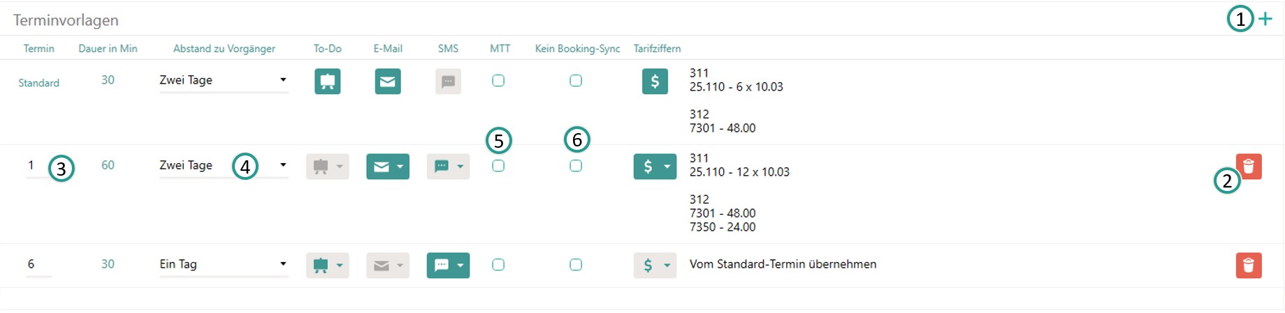Toggle Kein Booking-Sync checkbox for Termin 1
Image resolution: width=1285 pixels, height=313 pixels.
576,166
